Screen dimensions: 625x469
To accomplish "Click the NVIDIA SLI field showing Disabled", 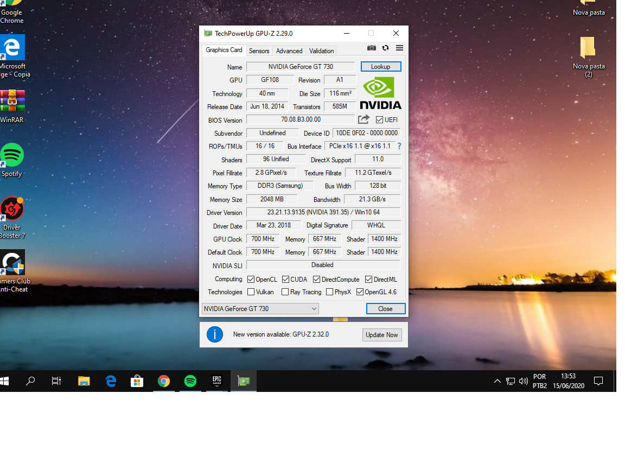I will [x=323, y=265].
